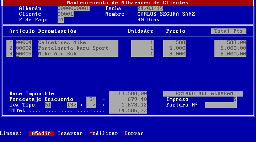Click the Fecha field 24/03/19
The height and width of the screenshot is (142, 256).
click(150, 8)
